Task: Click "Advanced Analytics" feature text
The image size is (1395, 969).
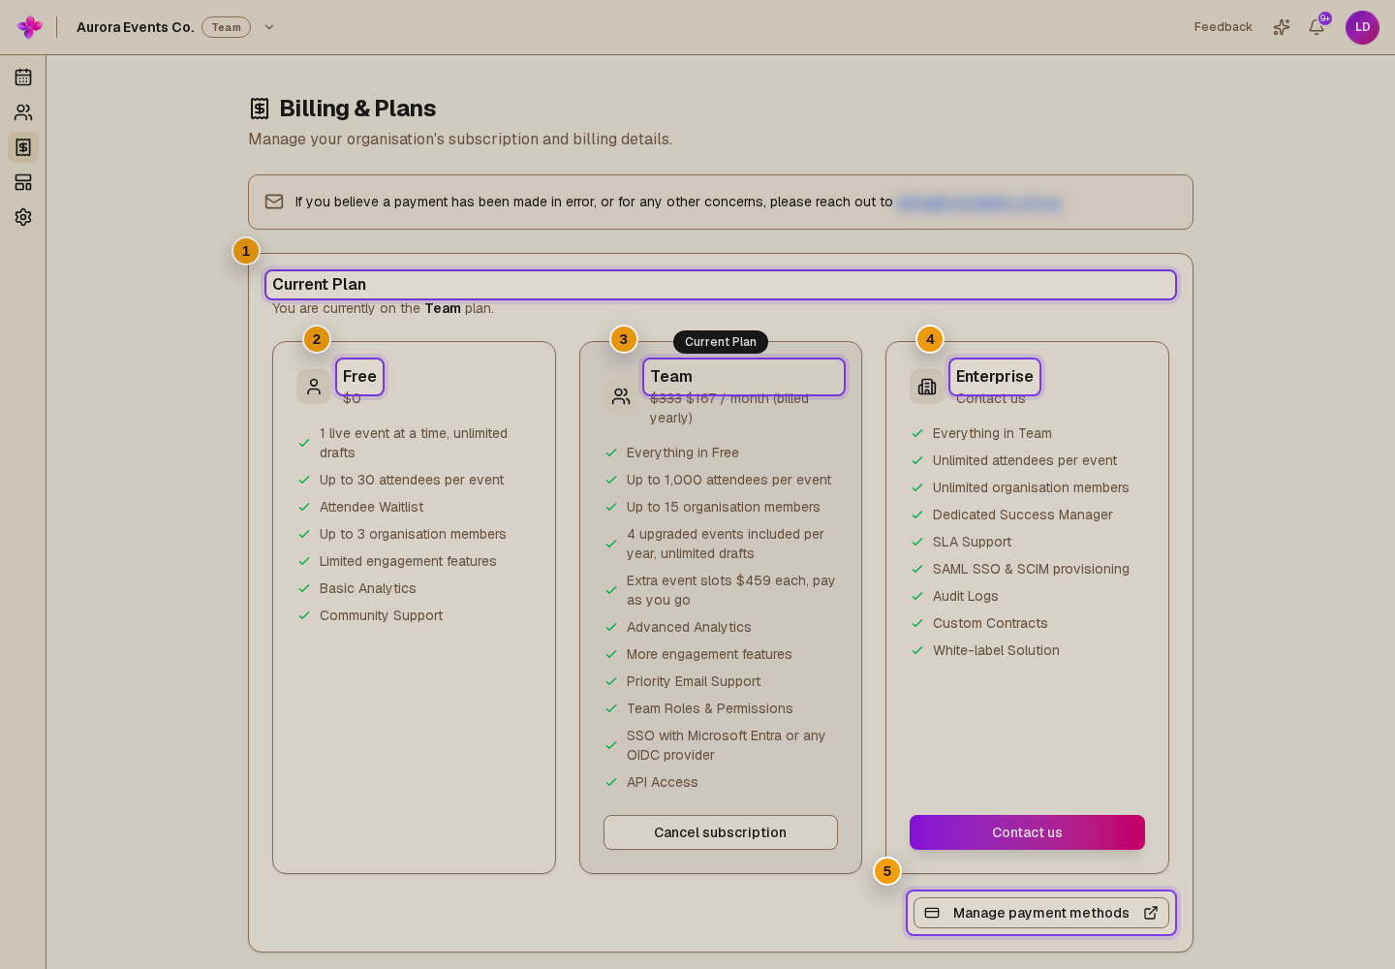Action: [x=689, y=627]
